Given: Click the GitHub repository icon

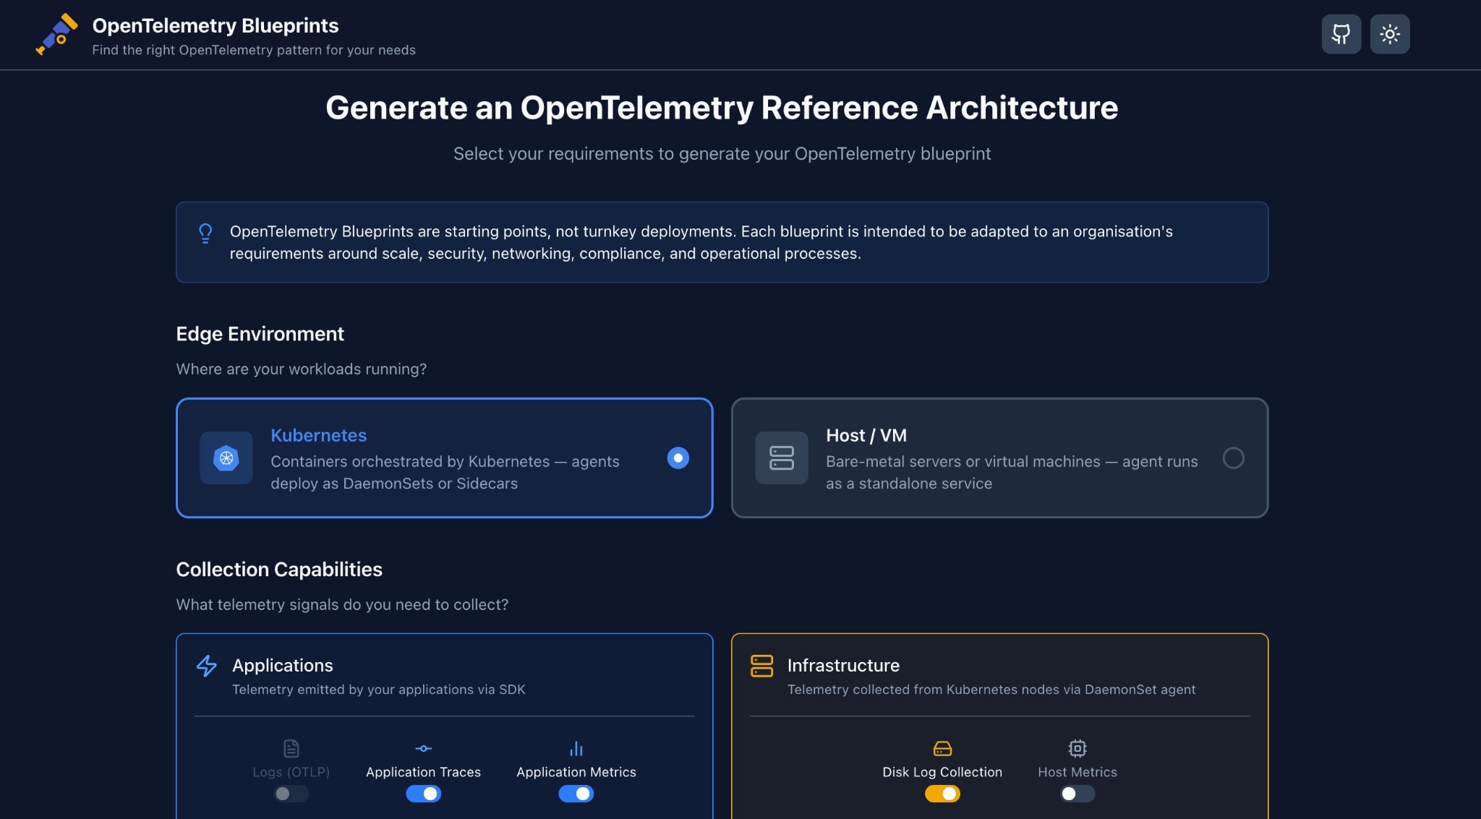Looking at the screenshot, I should click(1341, 33).
